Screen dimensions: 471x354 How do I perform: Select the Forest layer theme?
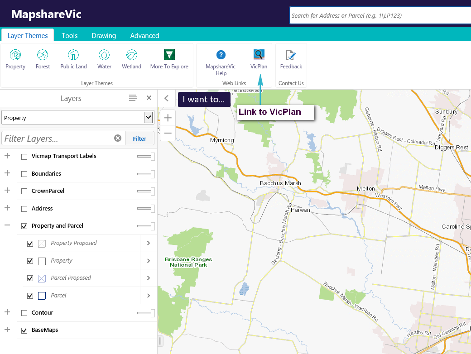pyautogui.click(x=43, y=59)
